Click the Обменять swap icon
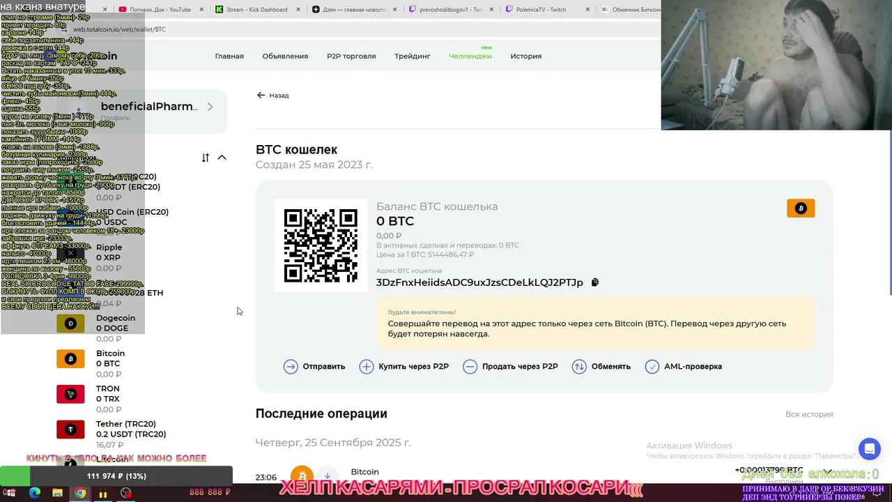Screen dimensions: 892x502 [x=579, y=367]
